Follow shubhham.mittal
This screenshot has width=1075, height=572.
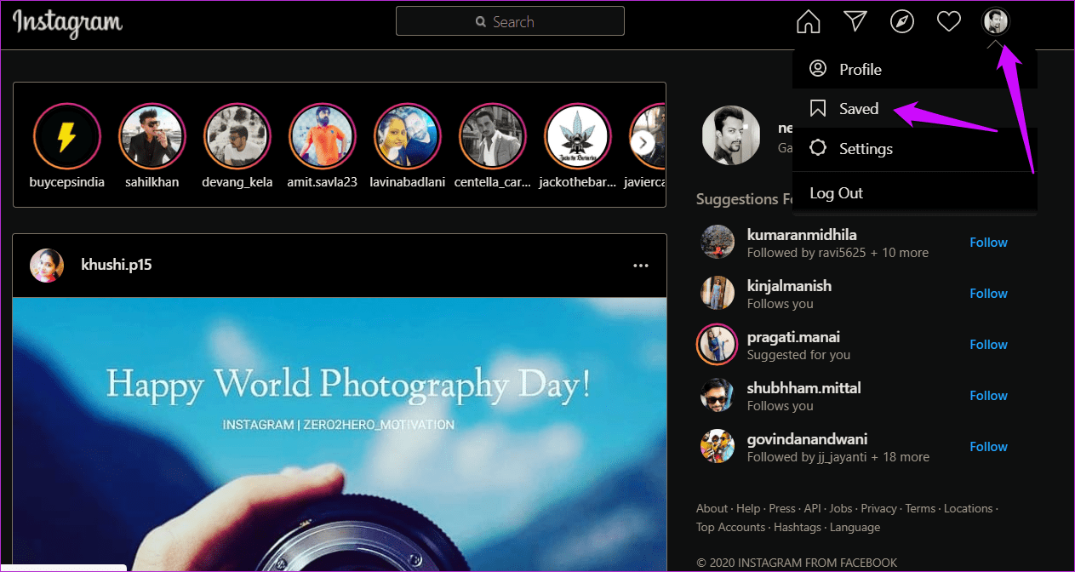[988, 396]
